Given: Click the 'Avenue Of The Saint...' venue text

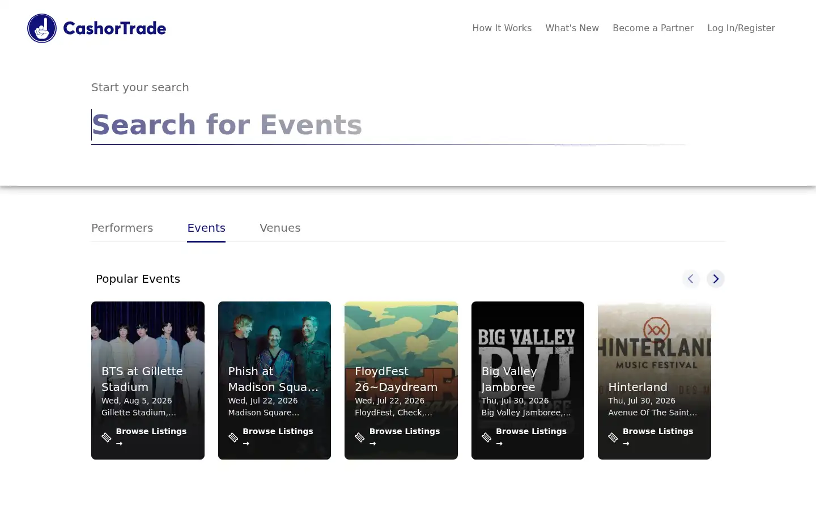Looking at the screenshot, I should coord(653,413).
